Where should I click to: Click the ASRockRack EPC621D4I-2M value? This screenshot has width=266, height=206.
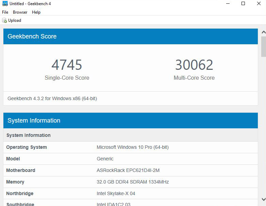pyautogui.click(x=128, y=170)
